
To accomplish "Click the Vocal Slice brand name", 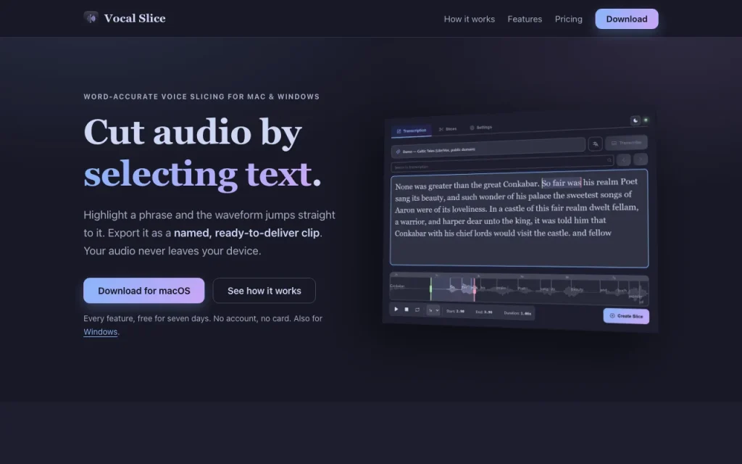I will coord(135,18).
